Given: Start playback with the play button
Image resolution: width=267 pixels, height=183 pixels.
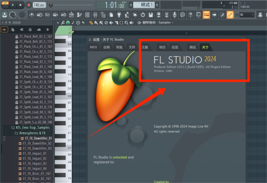Looking at the screenshot, I should click(13, 5).
